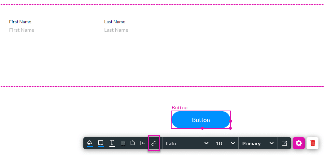Click the border color square icon
Screen dimensions: 324x155
(101, 143)
